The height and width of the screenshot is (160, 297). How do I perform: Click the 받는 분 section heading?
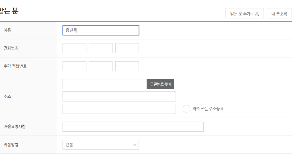(x=9, y=11)
